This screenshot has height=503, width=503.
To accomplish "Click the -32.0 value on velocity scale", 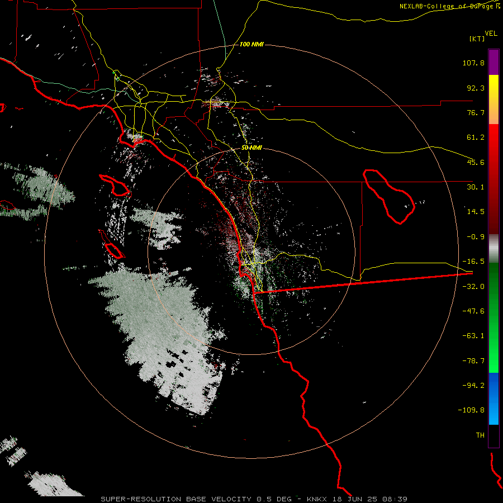I will pos(473,287).
